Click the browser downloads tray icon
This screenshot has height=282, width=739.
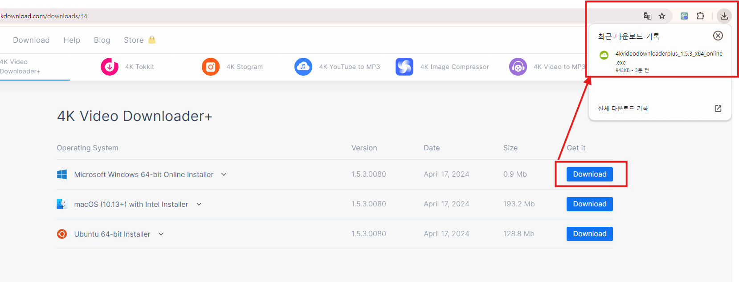click(x=724, y=16)
